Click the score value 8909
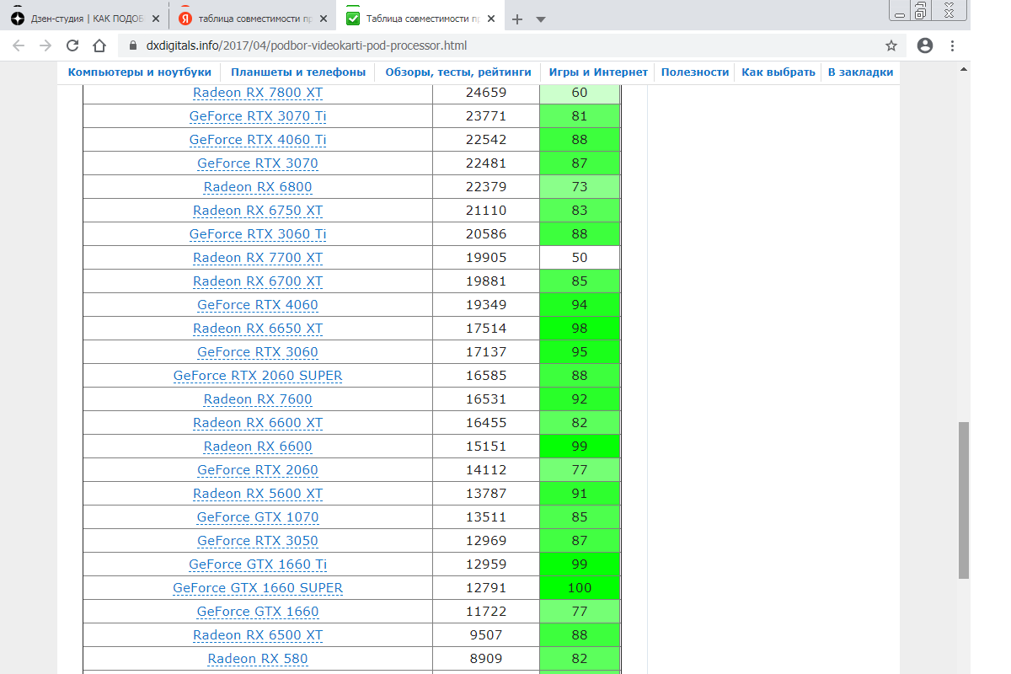The height and width of the screenshot is (674, 1011). click(486, 659)
